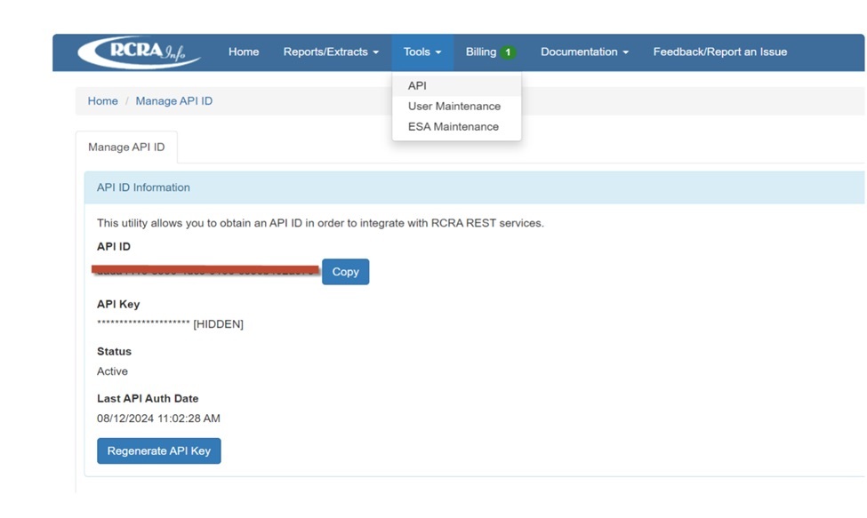
Task: Expand the Reports/Extracts dropdown menu
Action: (x=331, y=52)
